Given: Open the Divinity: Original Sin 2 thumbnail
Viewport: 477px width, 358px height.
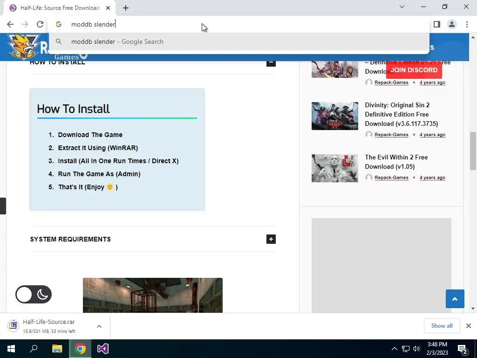Looking at the screenshot, I should (x=334, y=116).
